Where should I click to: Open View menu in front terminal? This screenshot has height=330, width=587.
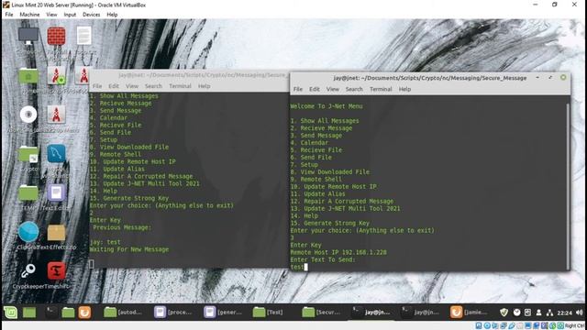pos(332,89)
